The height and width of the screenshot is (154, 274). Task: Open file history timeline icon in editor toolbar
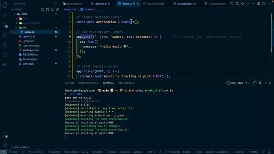[x=232, y=4]
